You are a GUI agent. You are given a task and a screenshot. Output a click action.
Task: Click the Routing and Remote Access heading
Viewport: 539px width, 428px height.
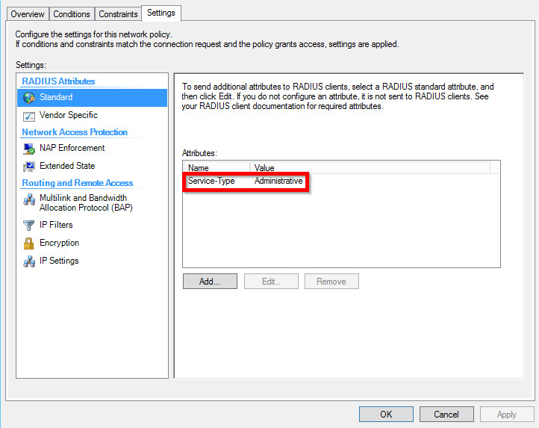coord(78,183)
